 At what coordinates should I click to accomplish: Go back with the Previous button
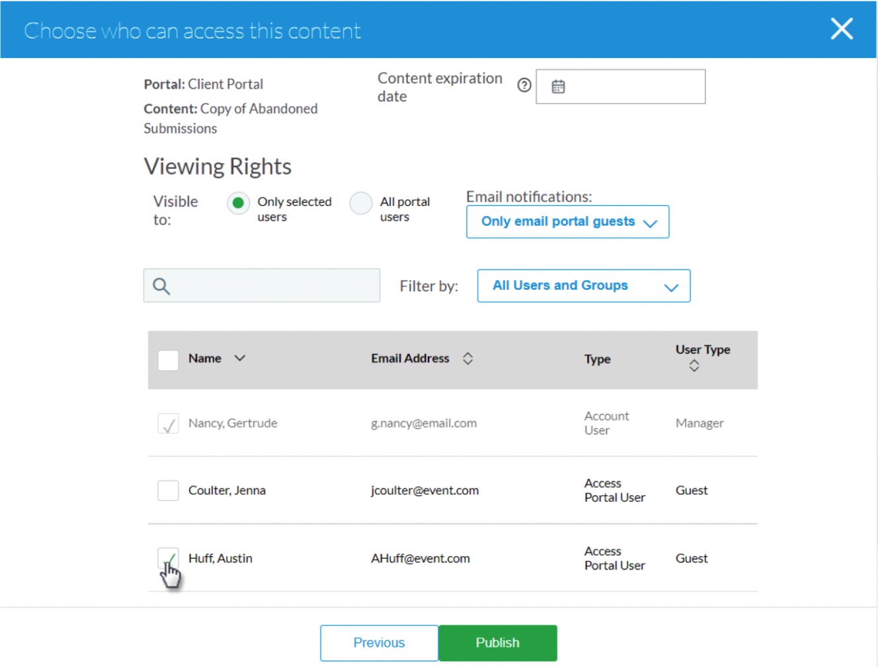(x=379, y=643)
